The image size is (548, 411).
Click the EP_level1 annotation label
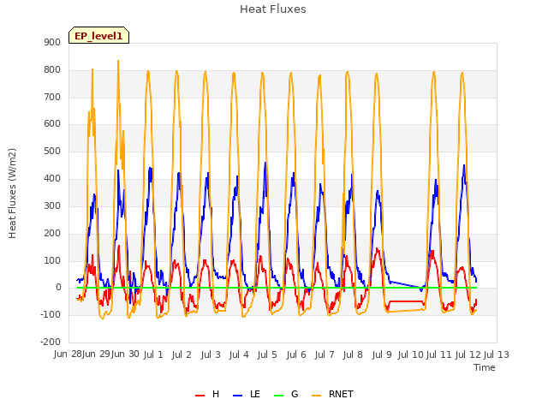(x=99, y=35)
